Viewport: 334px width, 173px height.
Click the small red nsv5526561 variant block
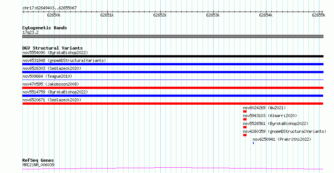click(245, 127)
